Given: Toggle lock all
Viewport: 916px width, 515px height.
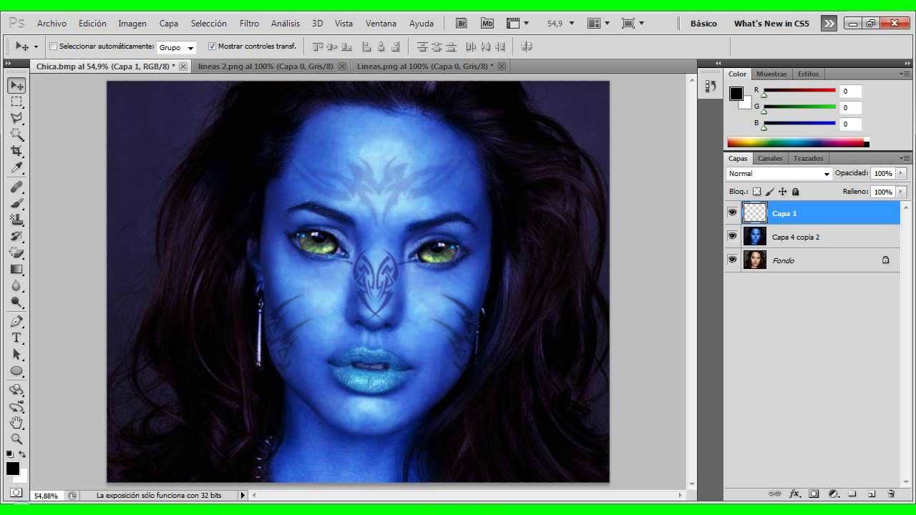Looking at the screenshot, I should 795,192.
